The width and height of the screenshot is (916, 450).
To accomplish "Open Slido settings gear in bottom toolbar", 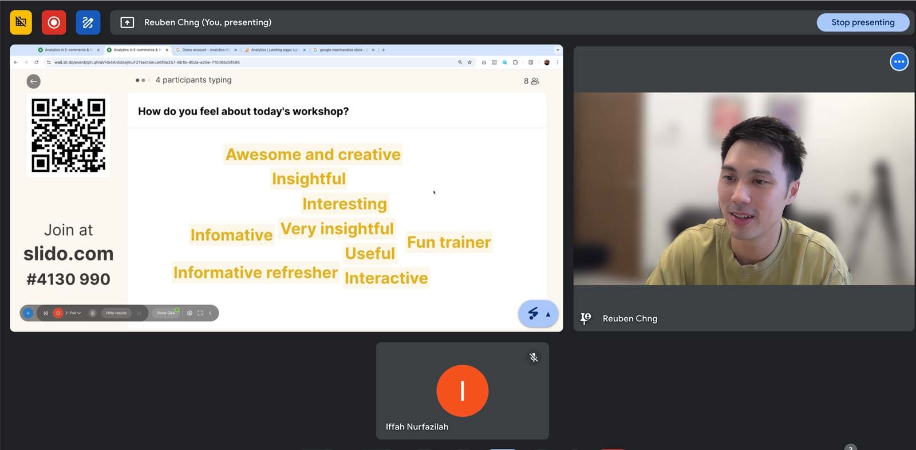I will (189, 313).
